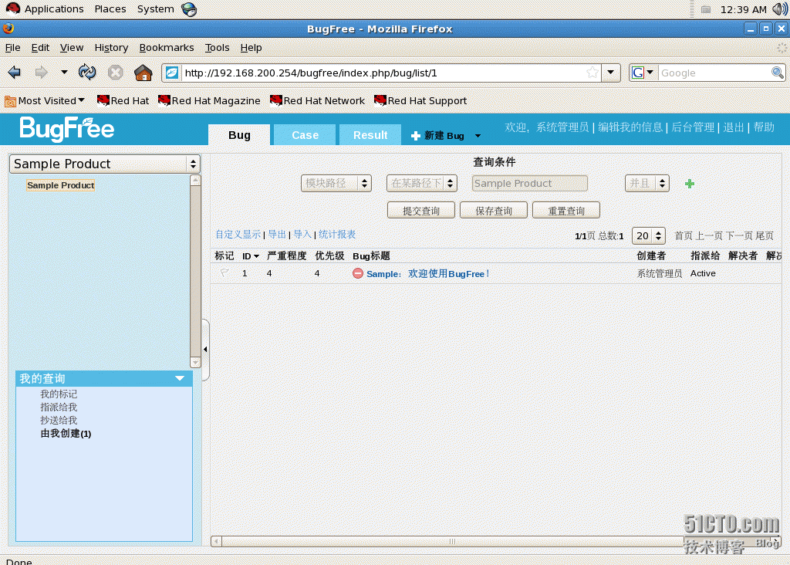Go back with Firefox back arrow

point(14,73)
